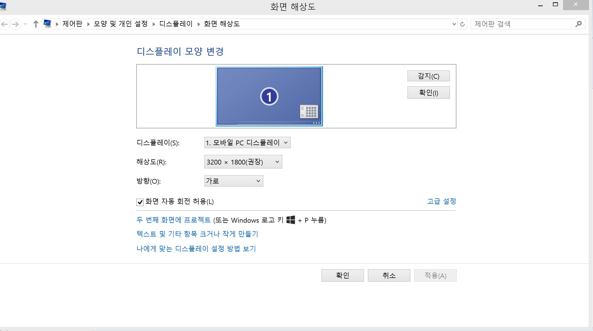Expand arrow after 디스플레이 breadcrumb

tap(199, 24)
